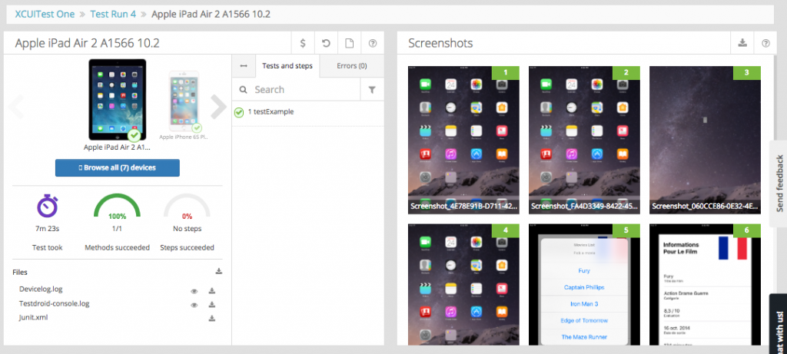Open screenshot 6 Informations Pour Le Film thumbnail
The image size is (787, 354).
click(705, 284)
